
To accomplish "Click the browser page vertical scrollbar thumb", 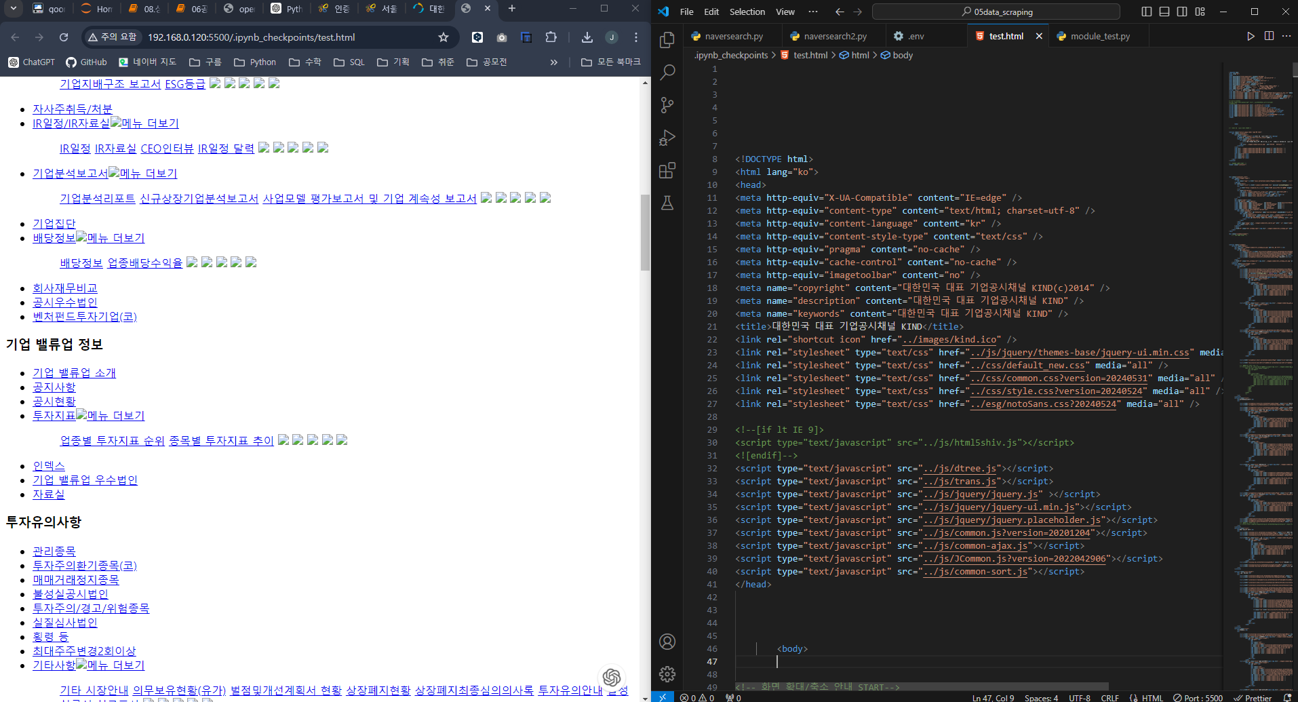I will pos(645,232).
